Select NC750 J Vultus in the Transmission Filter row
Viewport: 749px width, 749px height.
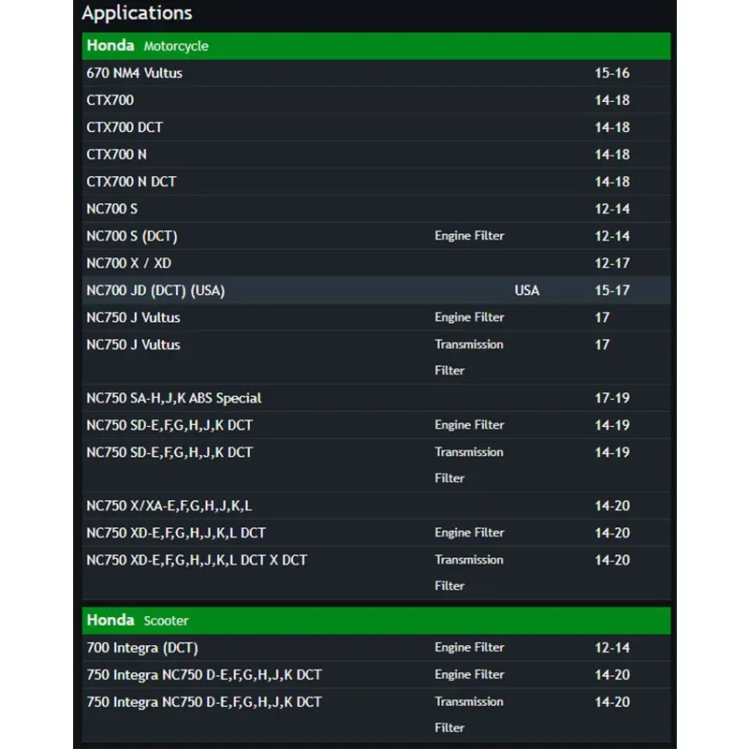click(x=133, y=345)
